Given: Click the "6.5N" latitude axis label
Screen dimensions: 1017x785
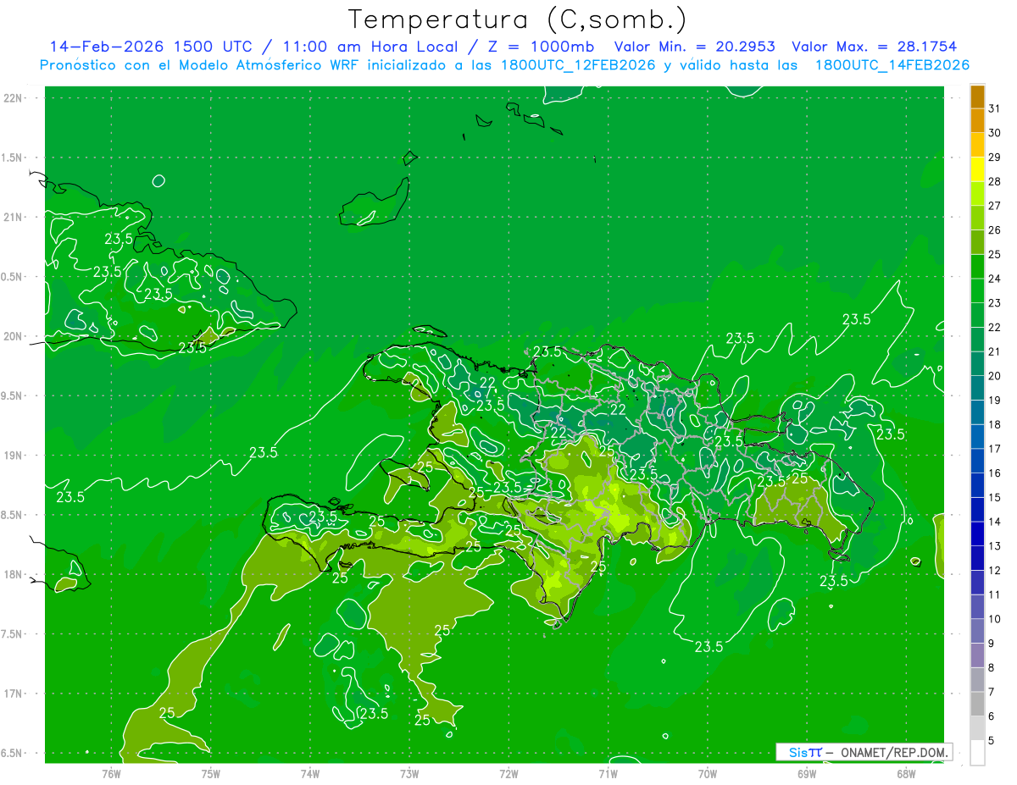Looking at the screenshot, I should [x=13, y=753].
